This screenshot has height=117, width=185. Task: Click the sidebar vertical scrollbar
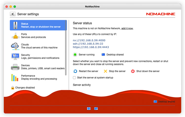point(66,48)
